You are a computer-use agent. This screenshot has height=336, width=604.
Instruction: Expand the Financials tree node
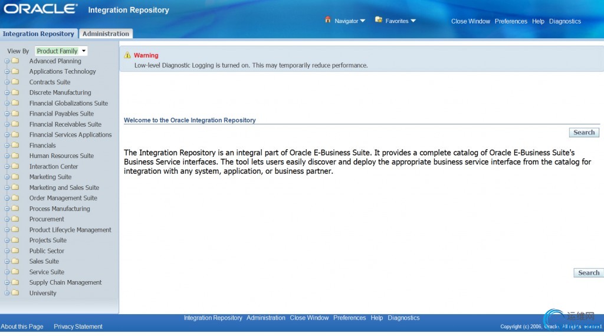click(x=7, y=146)
